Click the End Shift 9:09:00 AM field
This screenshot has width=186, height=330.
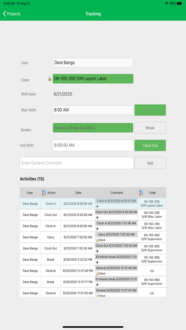point(93,146)
